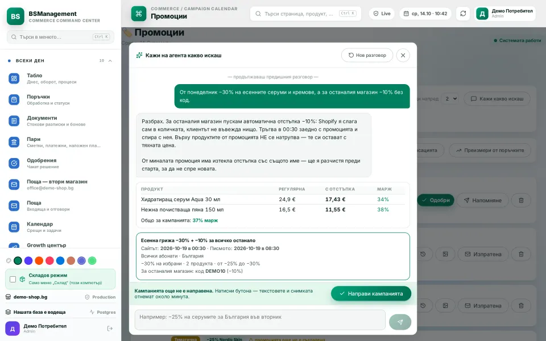Image resolution: width=546 pixels, height=341 pixels.
Task: Go to Поръчки in the sidebar menu
Action: coord(61,99)
